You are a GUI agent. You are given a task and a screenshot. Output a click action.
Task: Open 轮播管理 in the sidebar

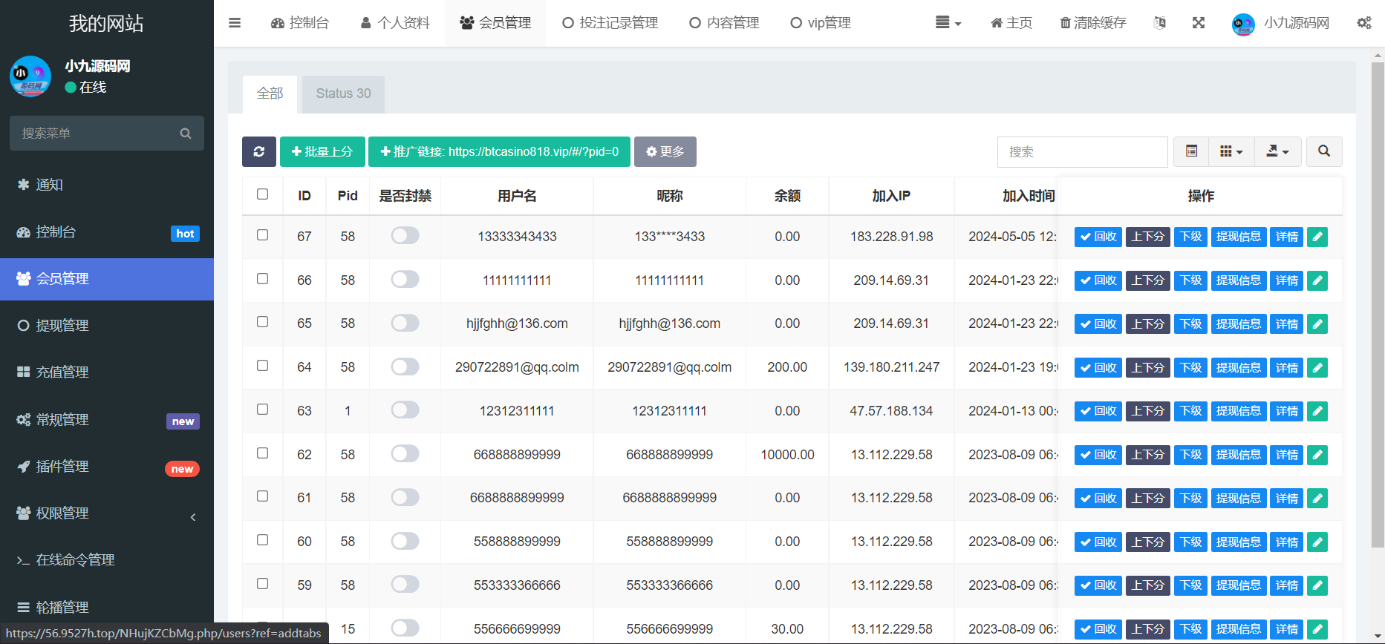click(107, 608)
